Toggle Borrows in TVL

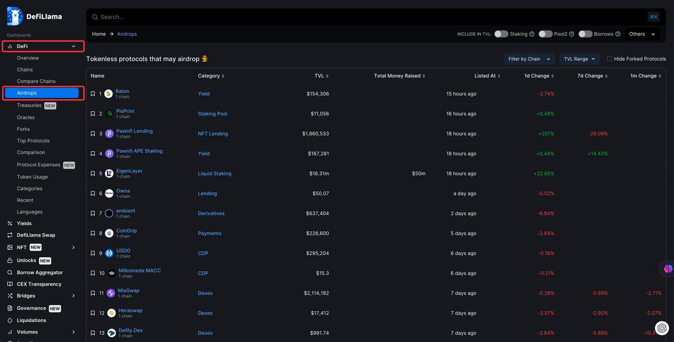586,34
